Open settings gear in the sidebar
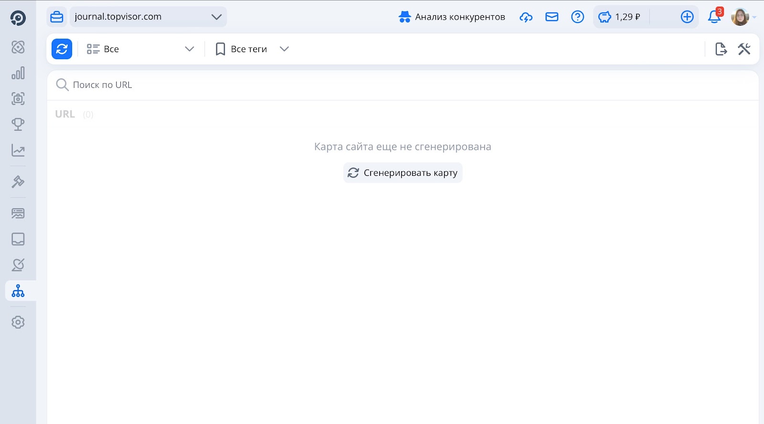The image size is (764, 424). point(18,322)
